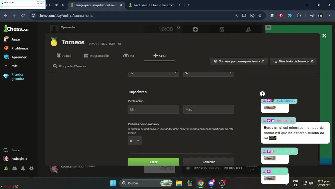The image size is (335, 189).
Task: Open Problemas in the sidebar
Action: tap(20, 48)
